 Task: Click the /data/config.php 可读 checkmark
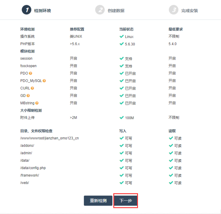pos(171,168)
